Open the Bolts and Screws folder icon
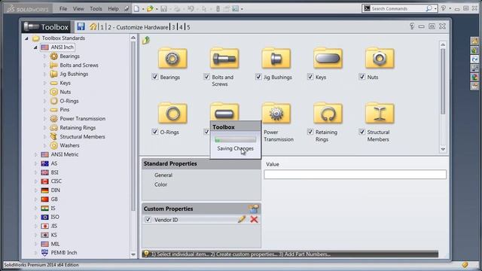482x271 pixels. [224, 58]
